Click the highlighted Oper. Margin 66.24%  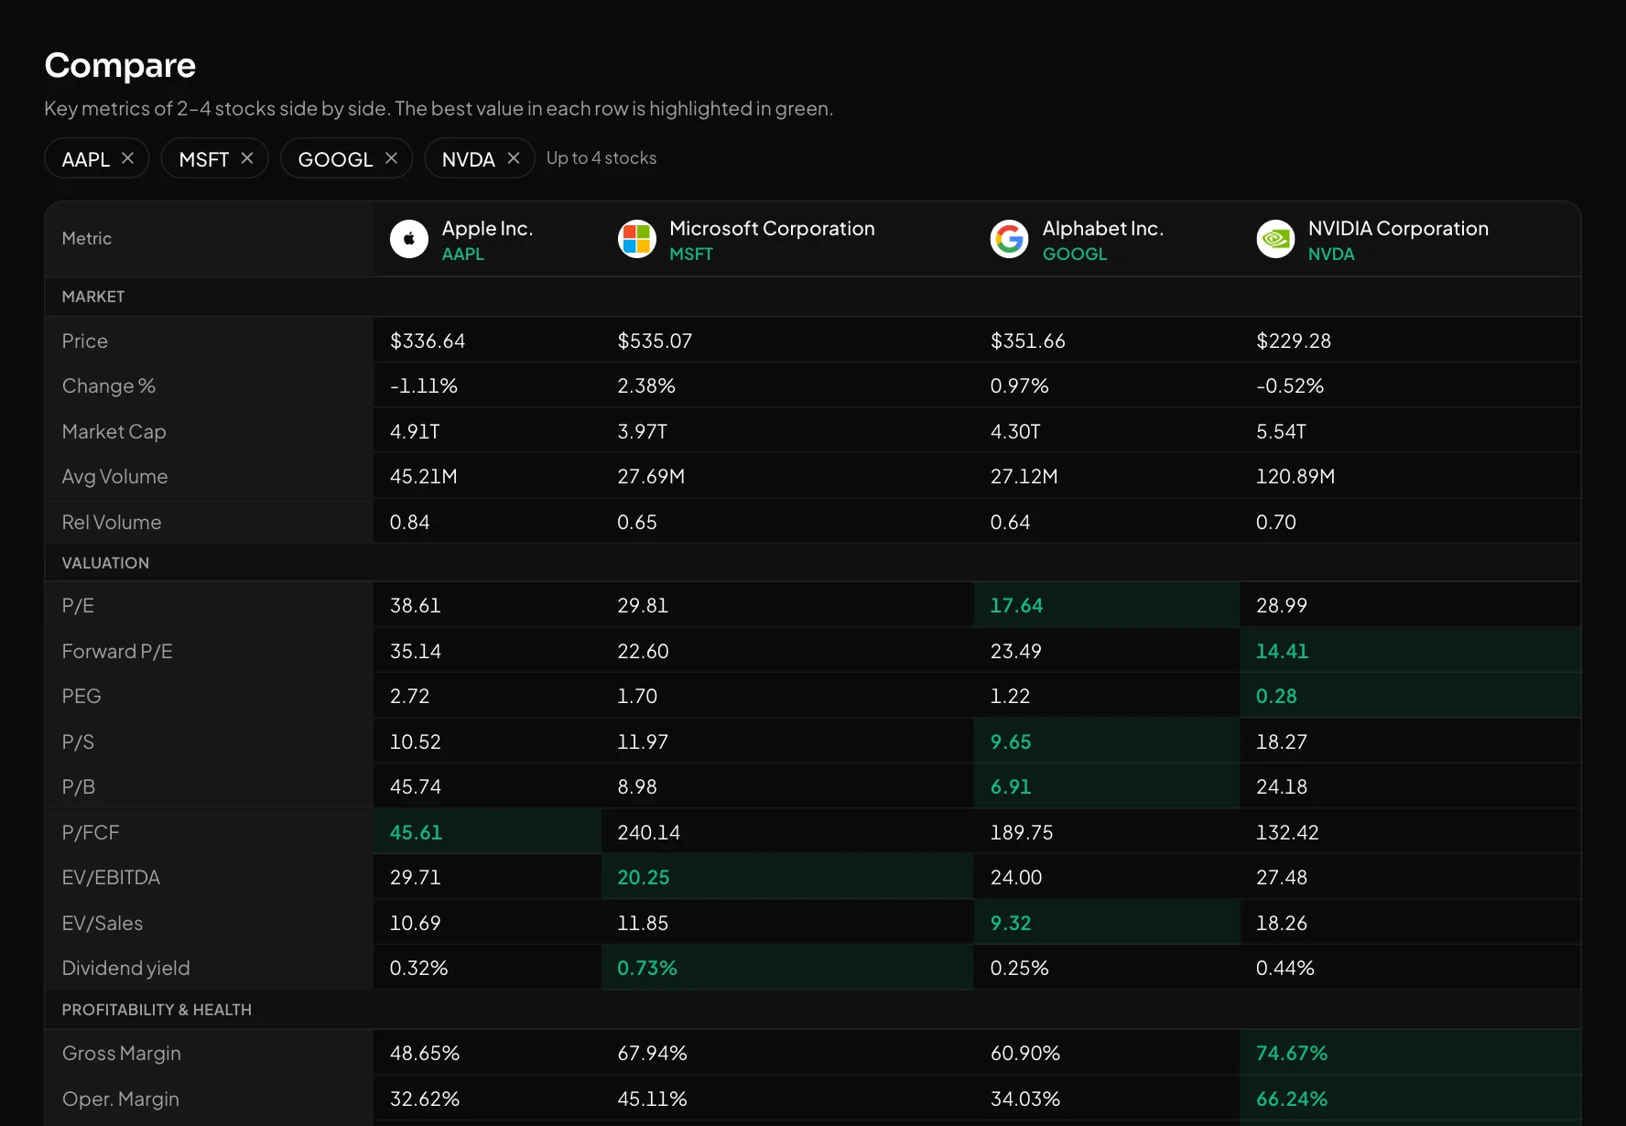coord(1292,1099)
